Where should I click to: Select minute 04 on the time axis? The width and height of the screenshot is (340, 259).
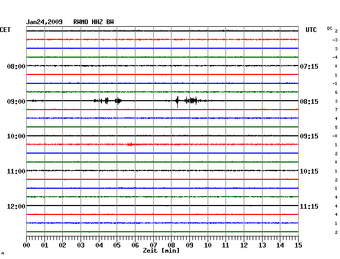99,245
